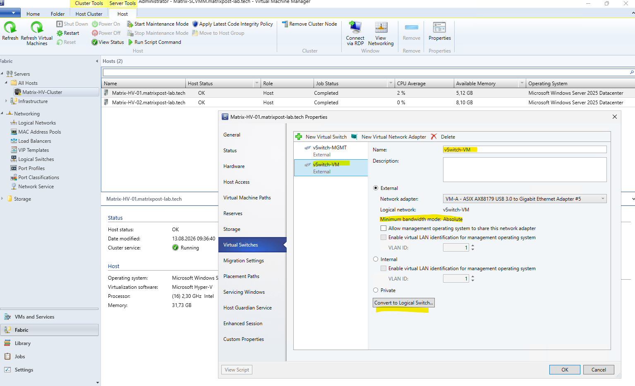Open host Properties from ribbon
The height and width of the screenshot is (386, 635).
point(439,31)
